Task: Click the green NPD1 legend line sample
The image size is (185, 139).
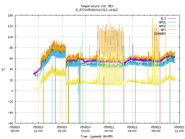Action: 172,22
